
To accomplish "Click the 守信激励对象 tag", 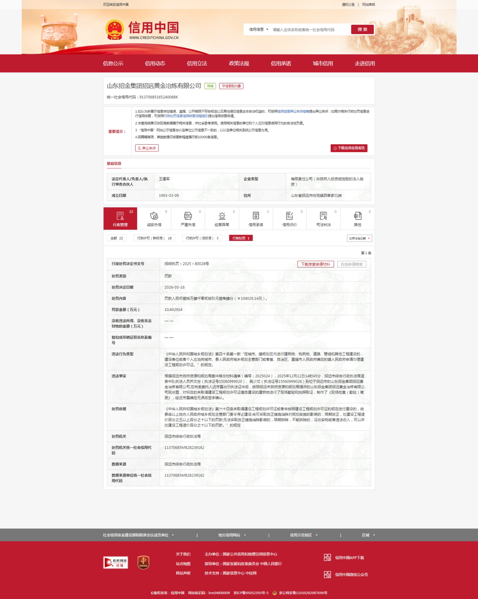I will [x=231, y=86].
